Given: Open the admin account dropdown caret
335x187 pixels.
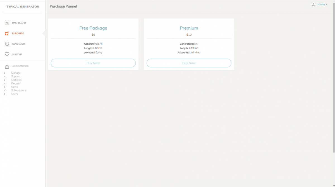Looking at the screenshot, I should click(327, 5).
